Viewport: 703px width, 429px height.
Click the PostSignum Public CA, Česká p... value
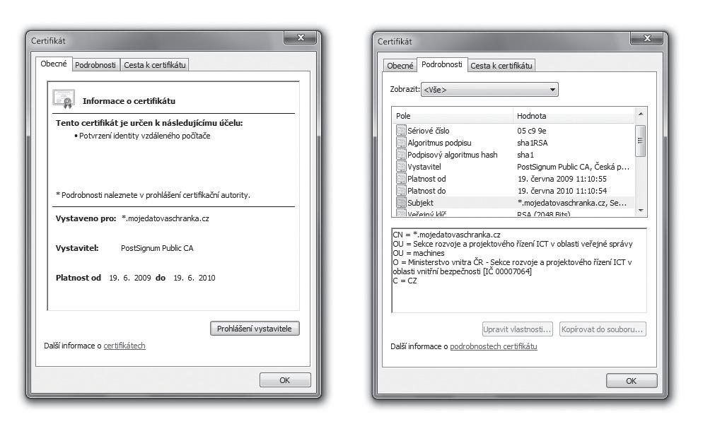click(x=573, y=167)
